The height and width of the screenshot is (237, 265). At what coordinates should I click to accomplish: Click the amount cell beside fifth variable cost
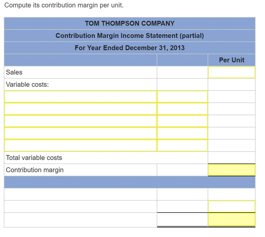(x=182, y=145)
